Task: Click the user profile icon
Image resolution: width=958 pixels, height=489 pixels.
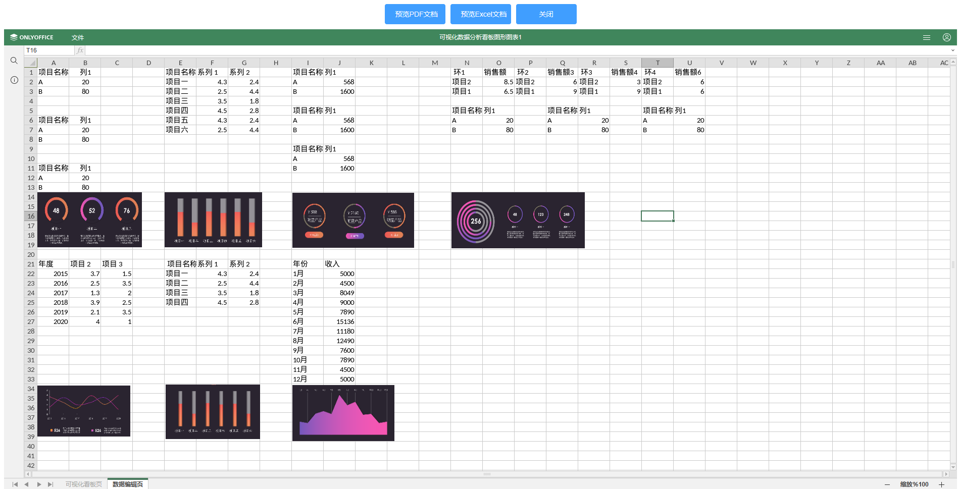Action: [947, 37]
